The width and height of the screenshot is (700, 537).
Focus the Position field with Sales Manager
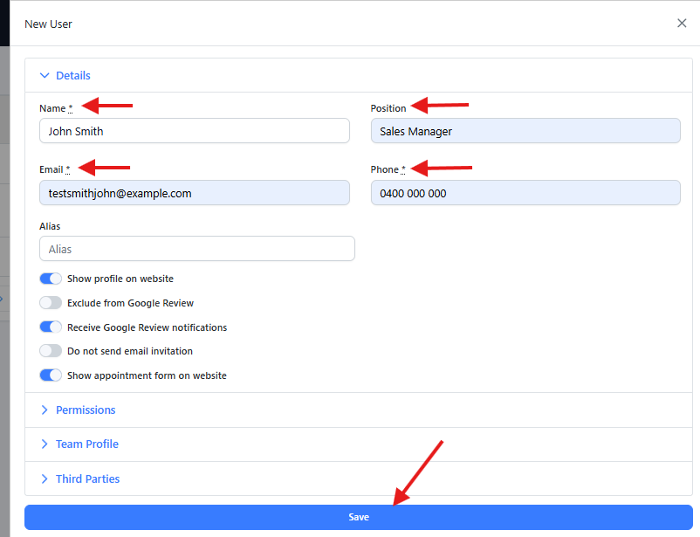[x=525, y=131]
